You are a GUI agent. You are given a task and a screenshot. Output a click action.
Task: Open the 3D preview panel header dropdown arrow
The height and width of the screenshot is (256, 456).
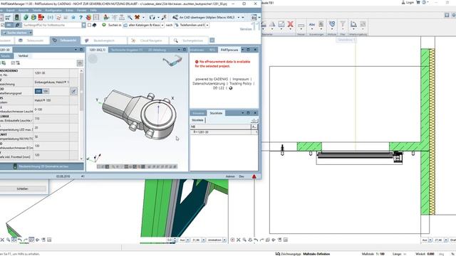click(x=179, y=50)
